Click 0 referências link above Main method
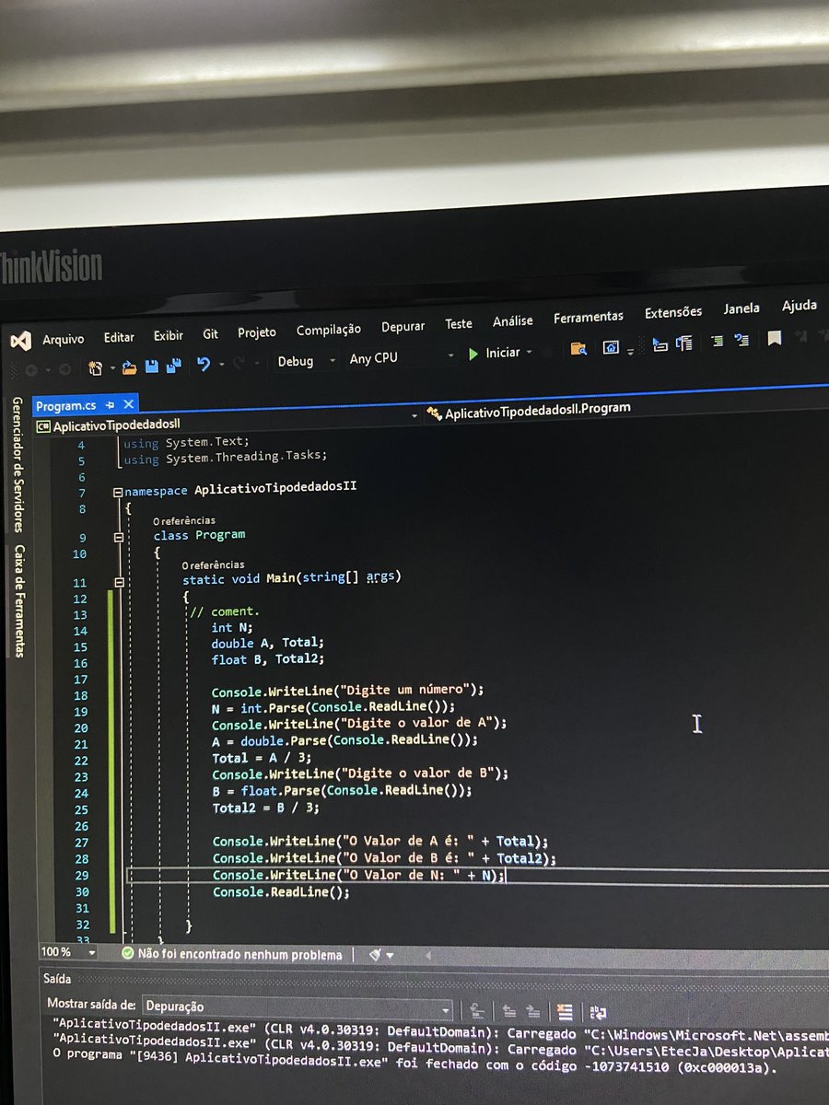Screen dimensions: 829x1105 pyautogui.click(x=214, y=564)
